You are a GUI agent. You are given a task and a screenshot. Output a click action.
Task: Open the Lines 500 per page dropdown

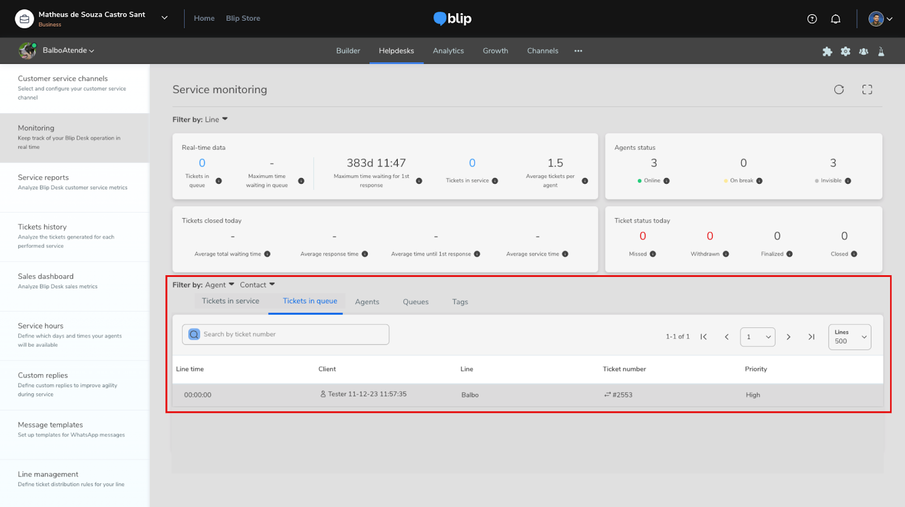pos(850,337)
